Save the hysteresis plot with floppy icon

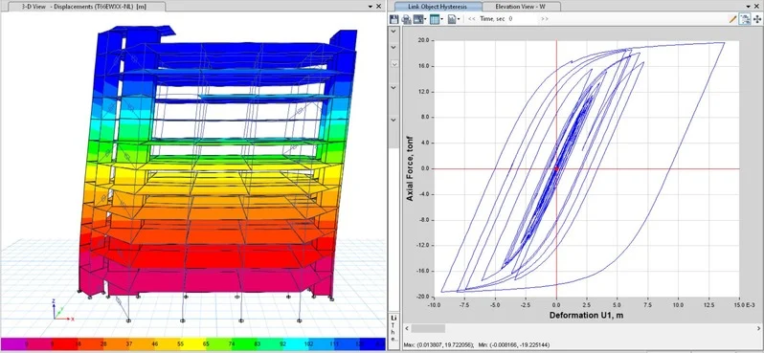[x=393, y=19]
